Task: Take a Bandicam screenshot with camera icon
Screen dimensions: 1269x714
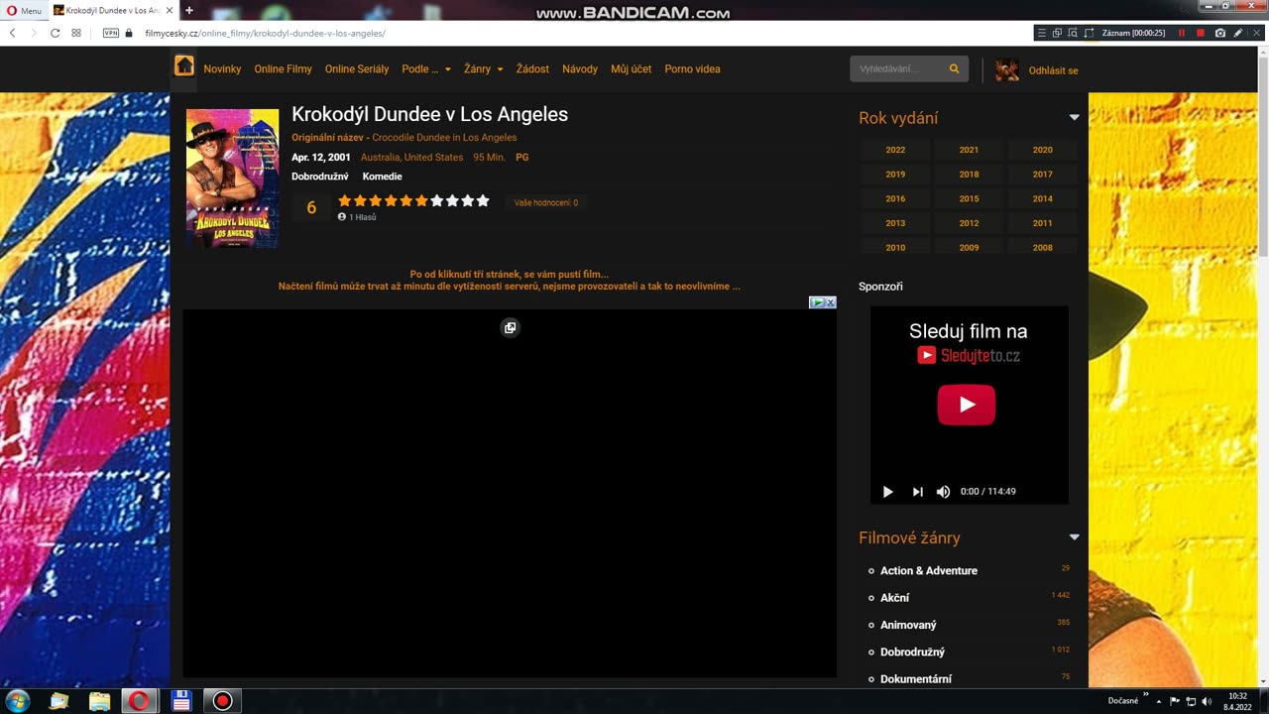Action: coord(1220,33)
